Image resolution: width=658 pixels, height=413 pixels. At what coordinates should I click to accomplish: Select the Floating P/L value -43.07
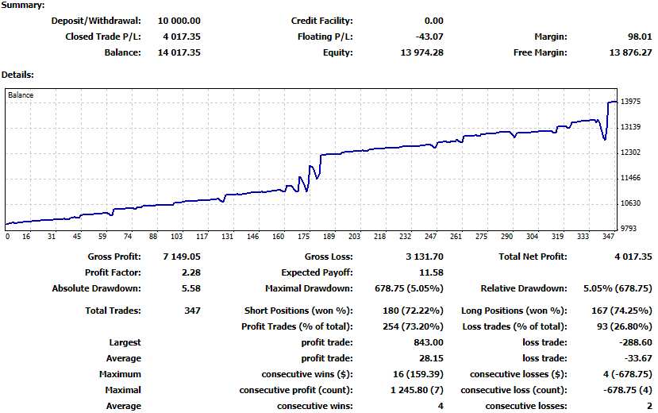tap(429, 37)
